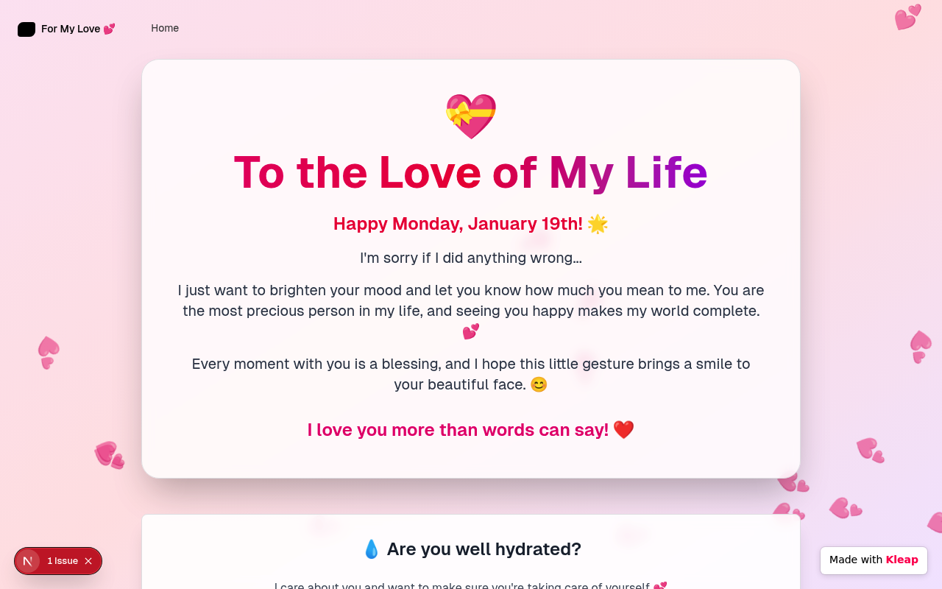942x589 pixels.
Task: Dismiss the issue badge with its X
Action: pyautogui.click(x=88, y=561)
